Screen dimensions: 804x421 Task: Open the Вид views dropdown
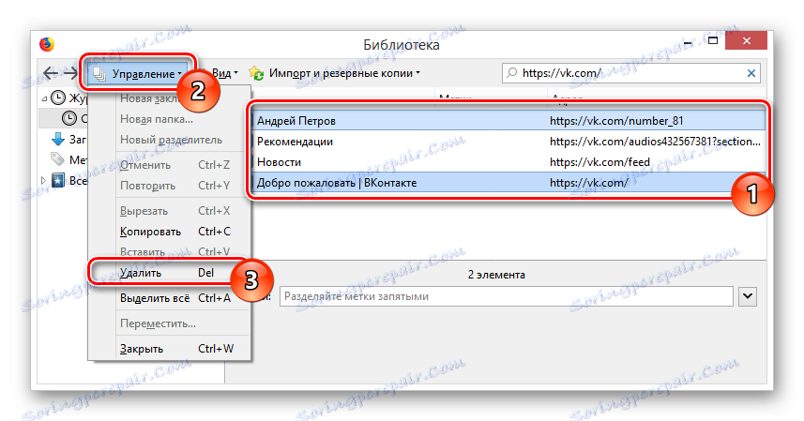click(x=224, y=73)
